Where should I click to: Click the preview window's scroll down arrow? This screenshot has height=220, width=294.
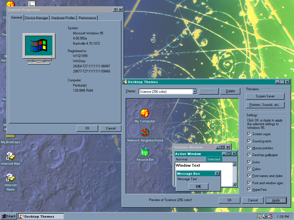coord(234,184)
